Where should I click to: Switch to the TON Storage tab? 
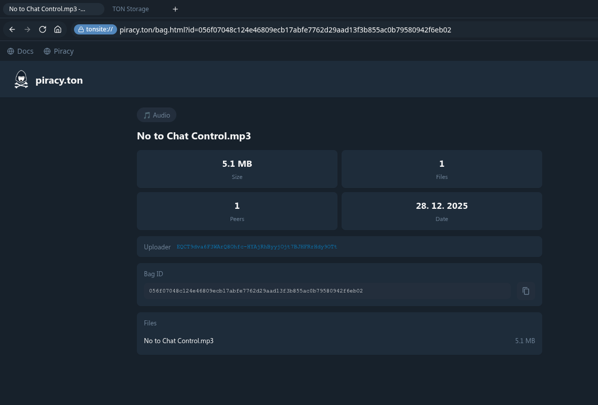pyautogui.click(x=131, y=9)
